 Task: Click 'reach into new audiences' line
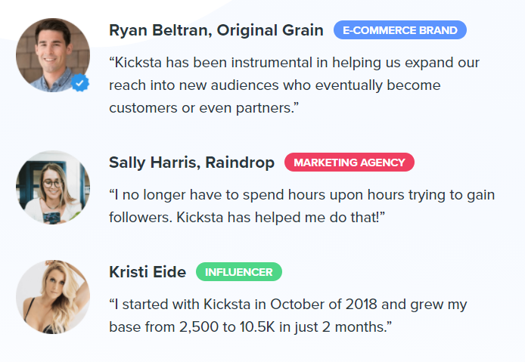click(275, 85)
